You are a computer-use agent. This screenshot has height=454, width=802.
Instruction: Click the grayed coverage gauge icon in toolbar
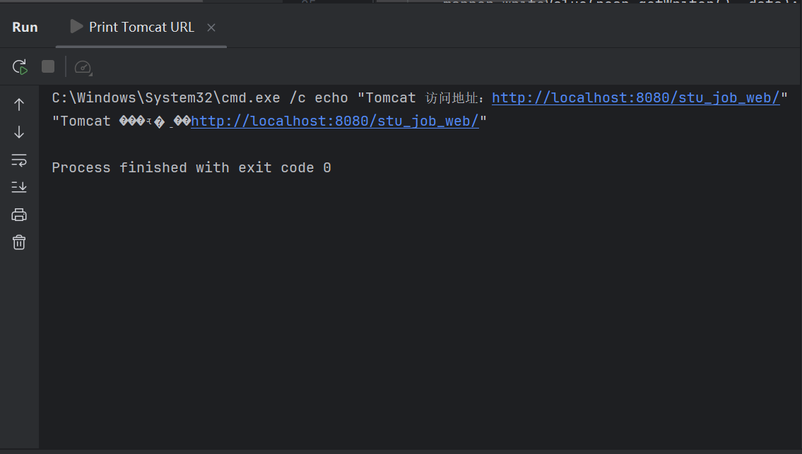[x=83, y=67]
